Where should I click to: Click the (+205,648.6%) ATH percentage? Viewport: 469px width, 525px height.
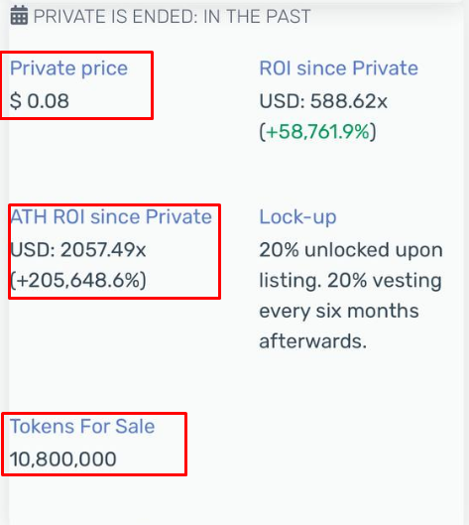coord(78,280)
